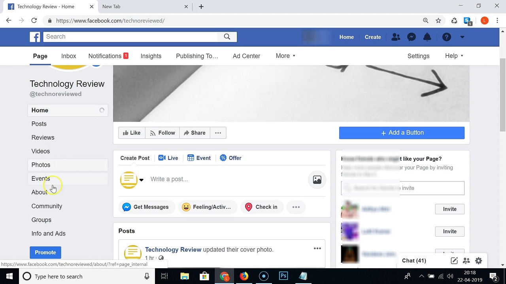The image size is (506, 284).
Task: Open the Notifications page tab
Action: 108,56
